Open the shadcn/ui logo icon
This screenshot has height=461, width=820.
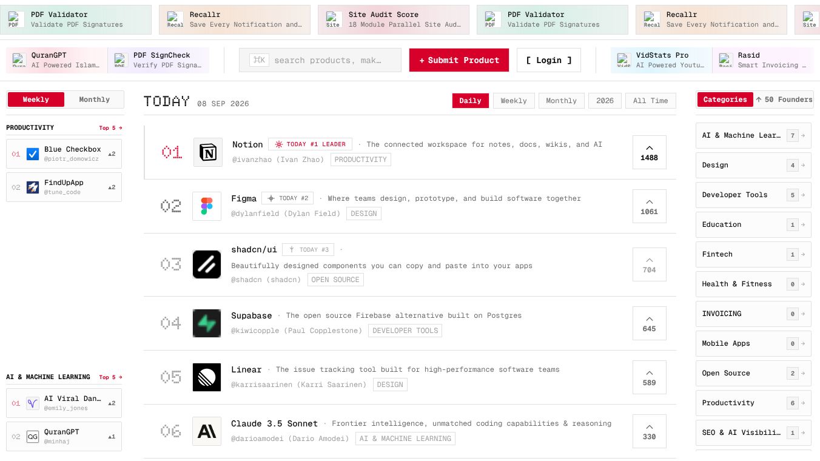click(207, 264)
